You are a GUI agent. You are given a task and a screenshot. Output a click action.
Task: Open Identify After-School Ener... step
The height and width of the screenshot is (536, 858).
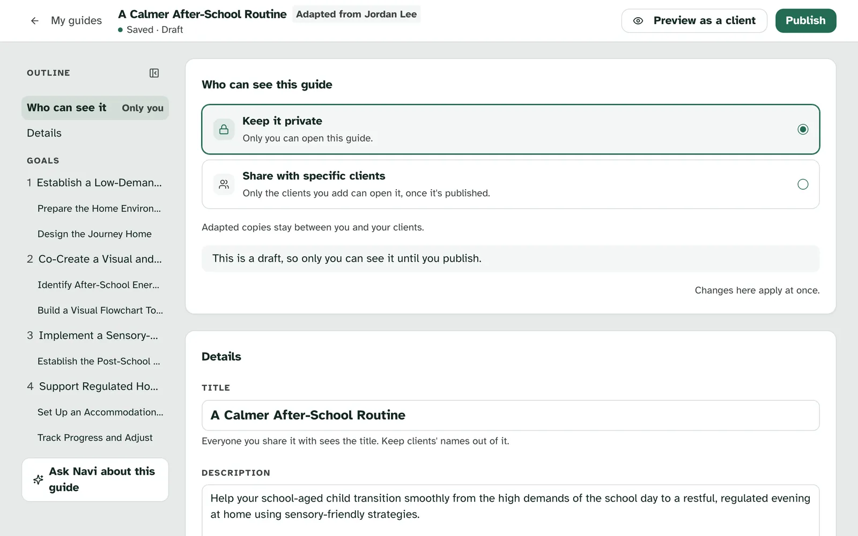coord(99,285)
